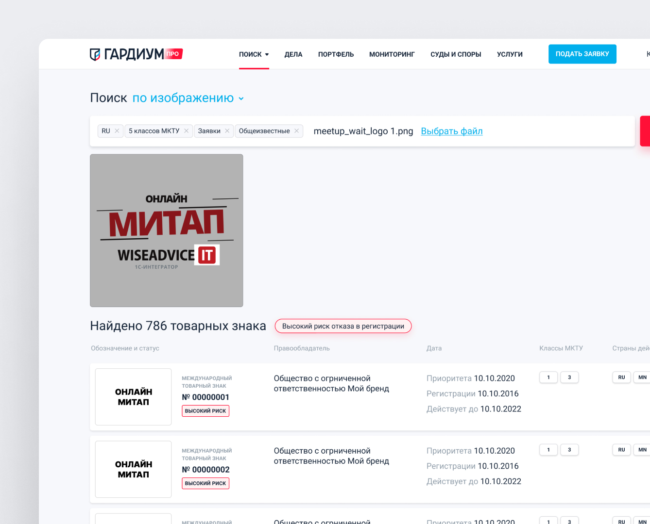
Task: Open the Мониторинг section
Action: click(x=392, y=54)
